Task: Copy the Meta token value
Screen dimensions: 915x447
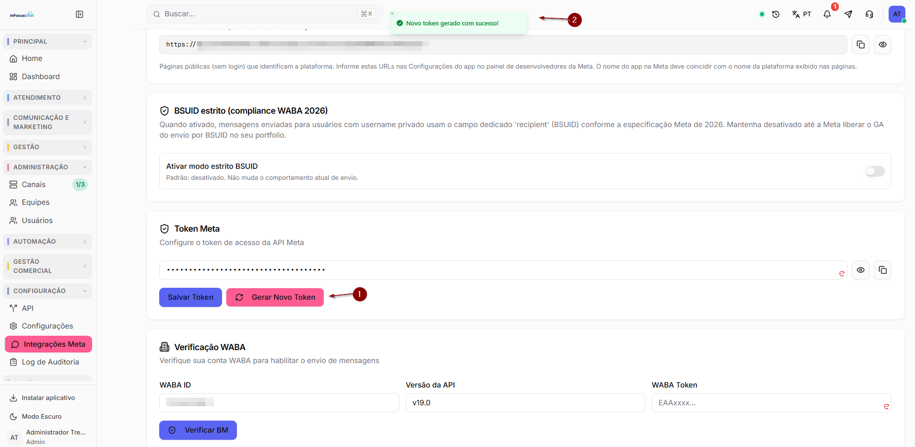Action: (883, 270)
